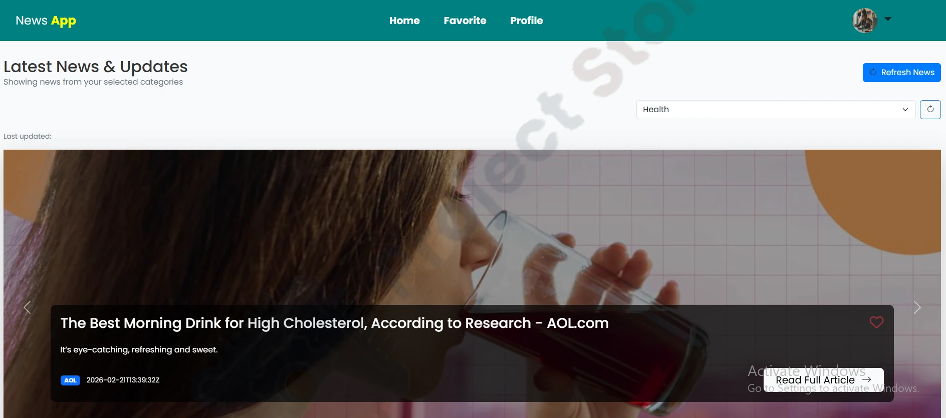Go to the Profile nav item
946x418 pixels.
click(x=527, y=21)
